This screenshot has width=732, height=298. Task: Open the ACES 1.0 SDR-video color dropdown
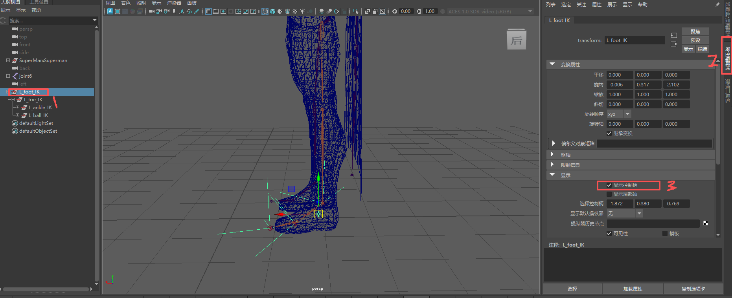(x=490, y=11)
